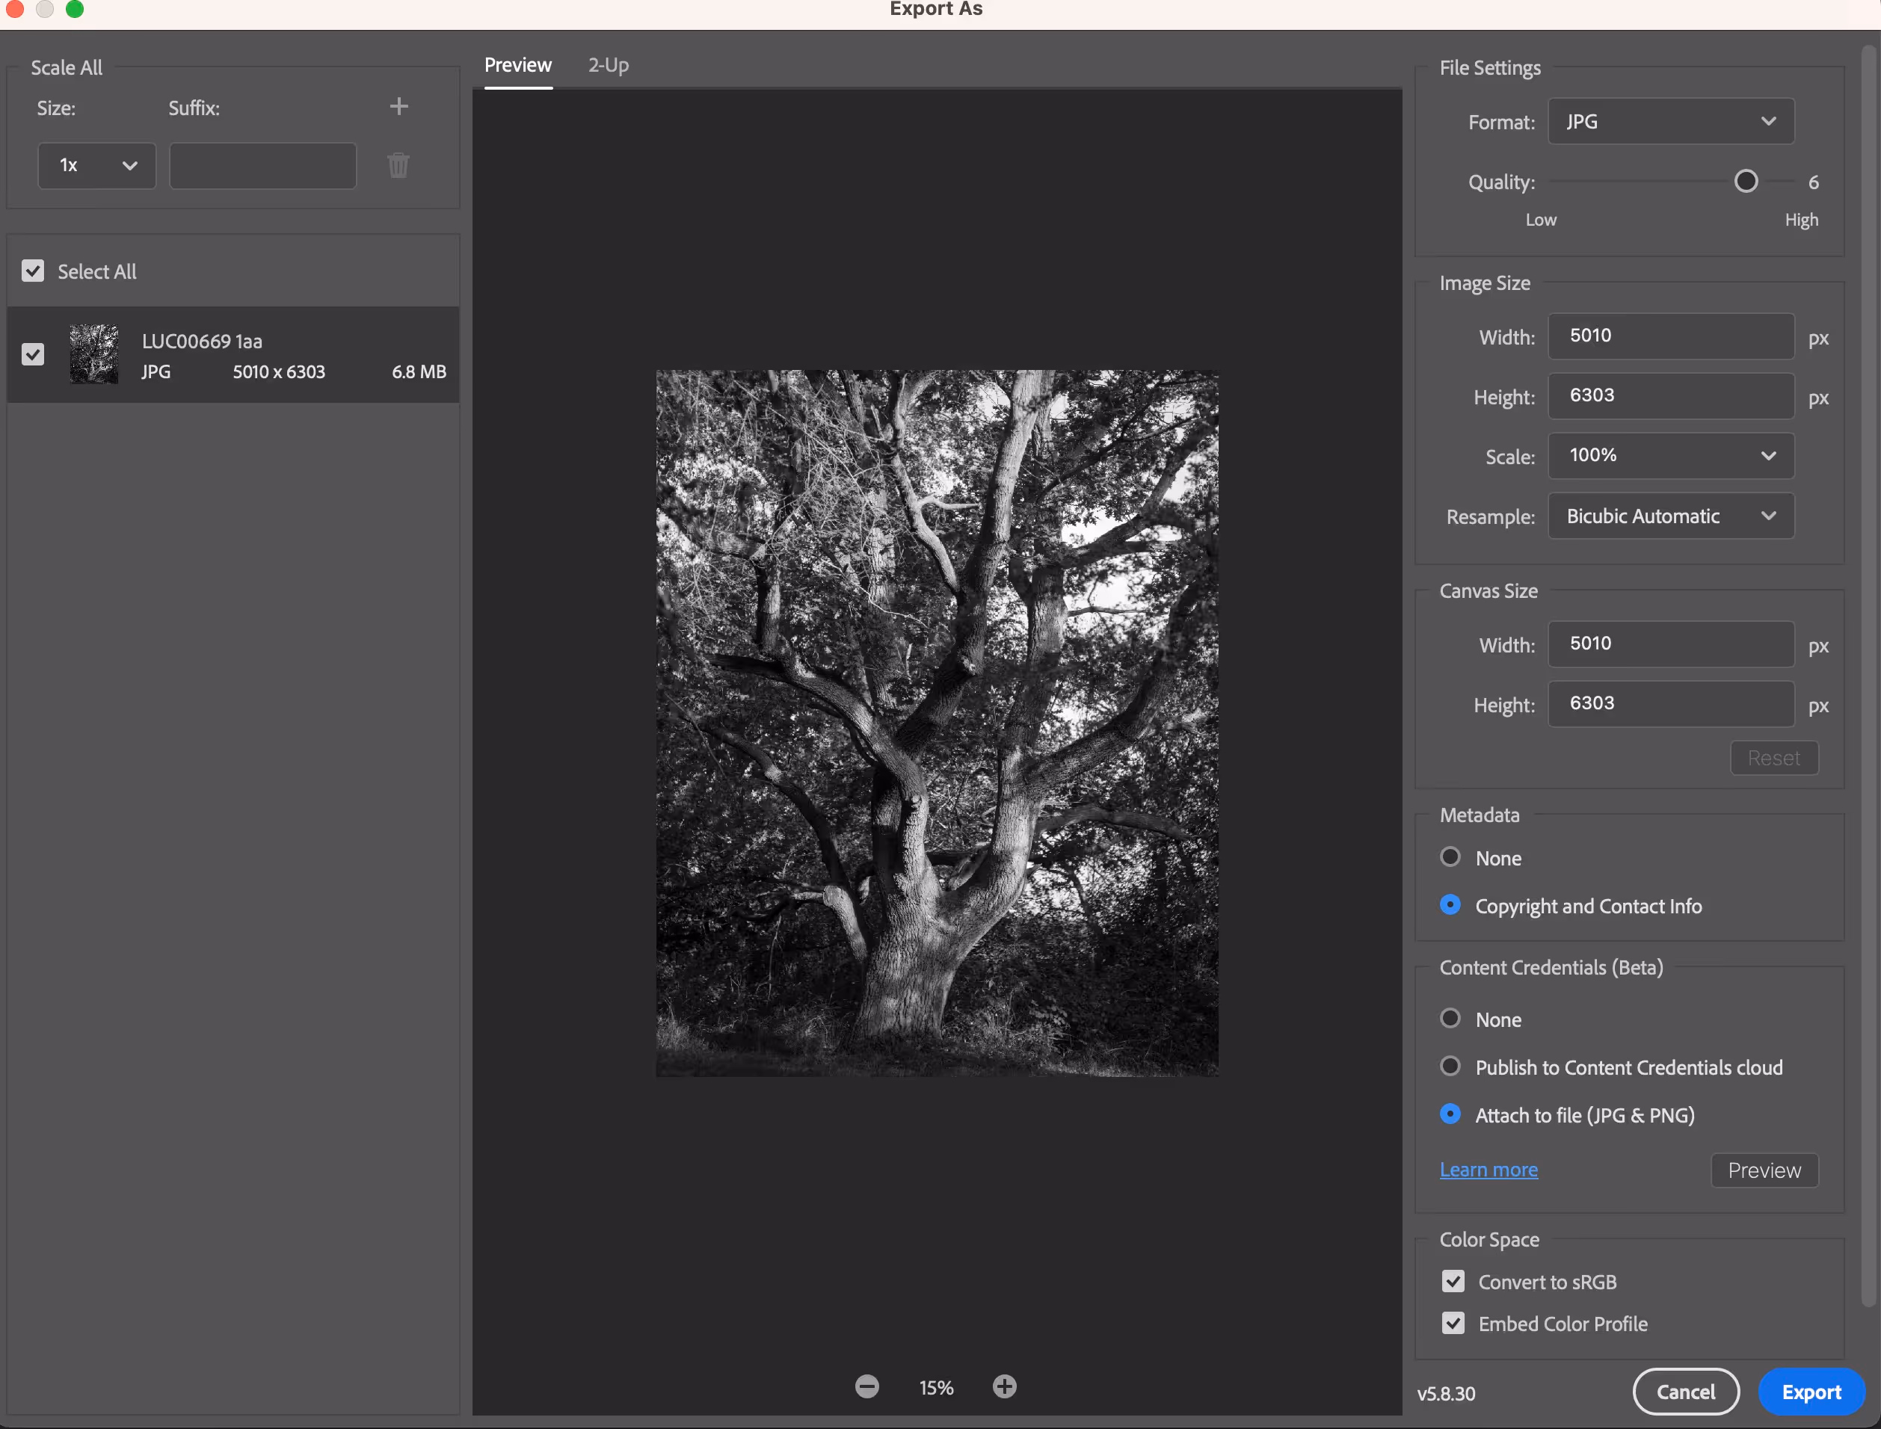Click the LUC00669 1aa thumbnail image

93,355
